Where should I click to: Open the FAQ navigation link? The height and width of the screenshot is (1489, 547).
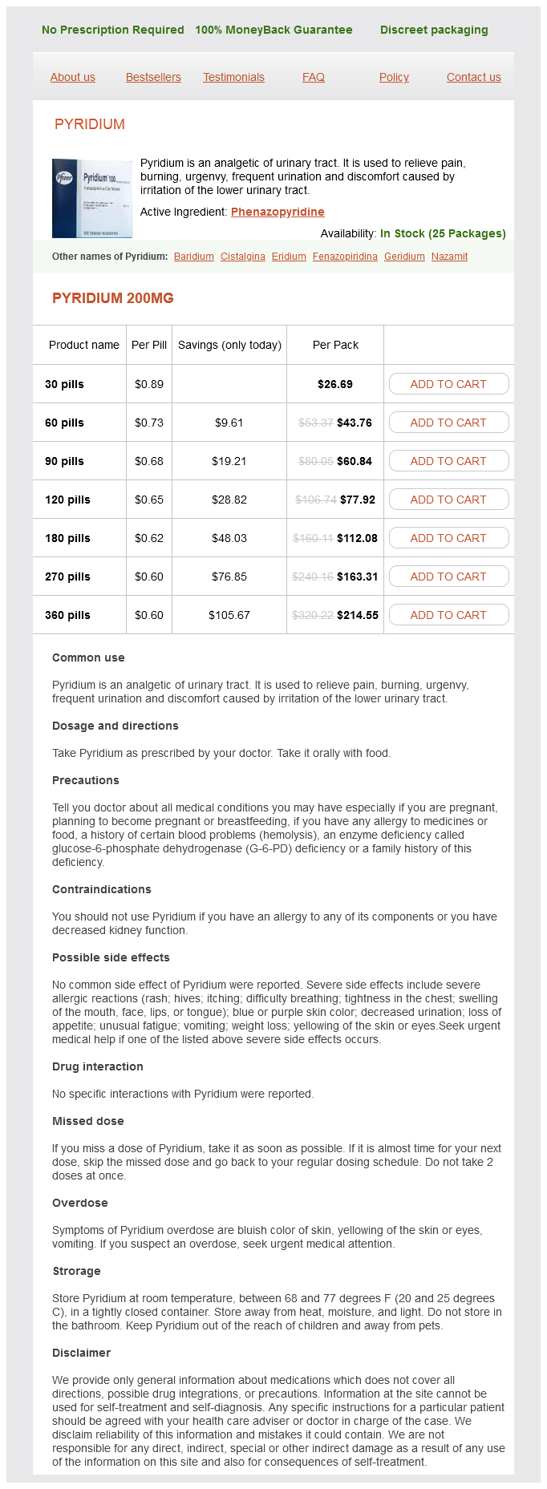click(314, 77)
